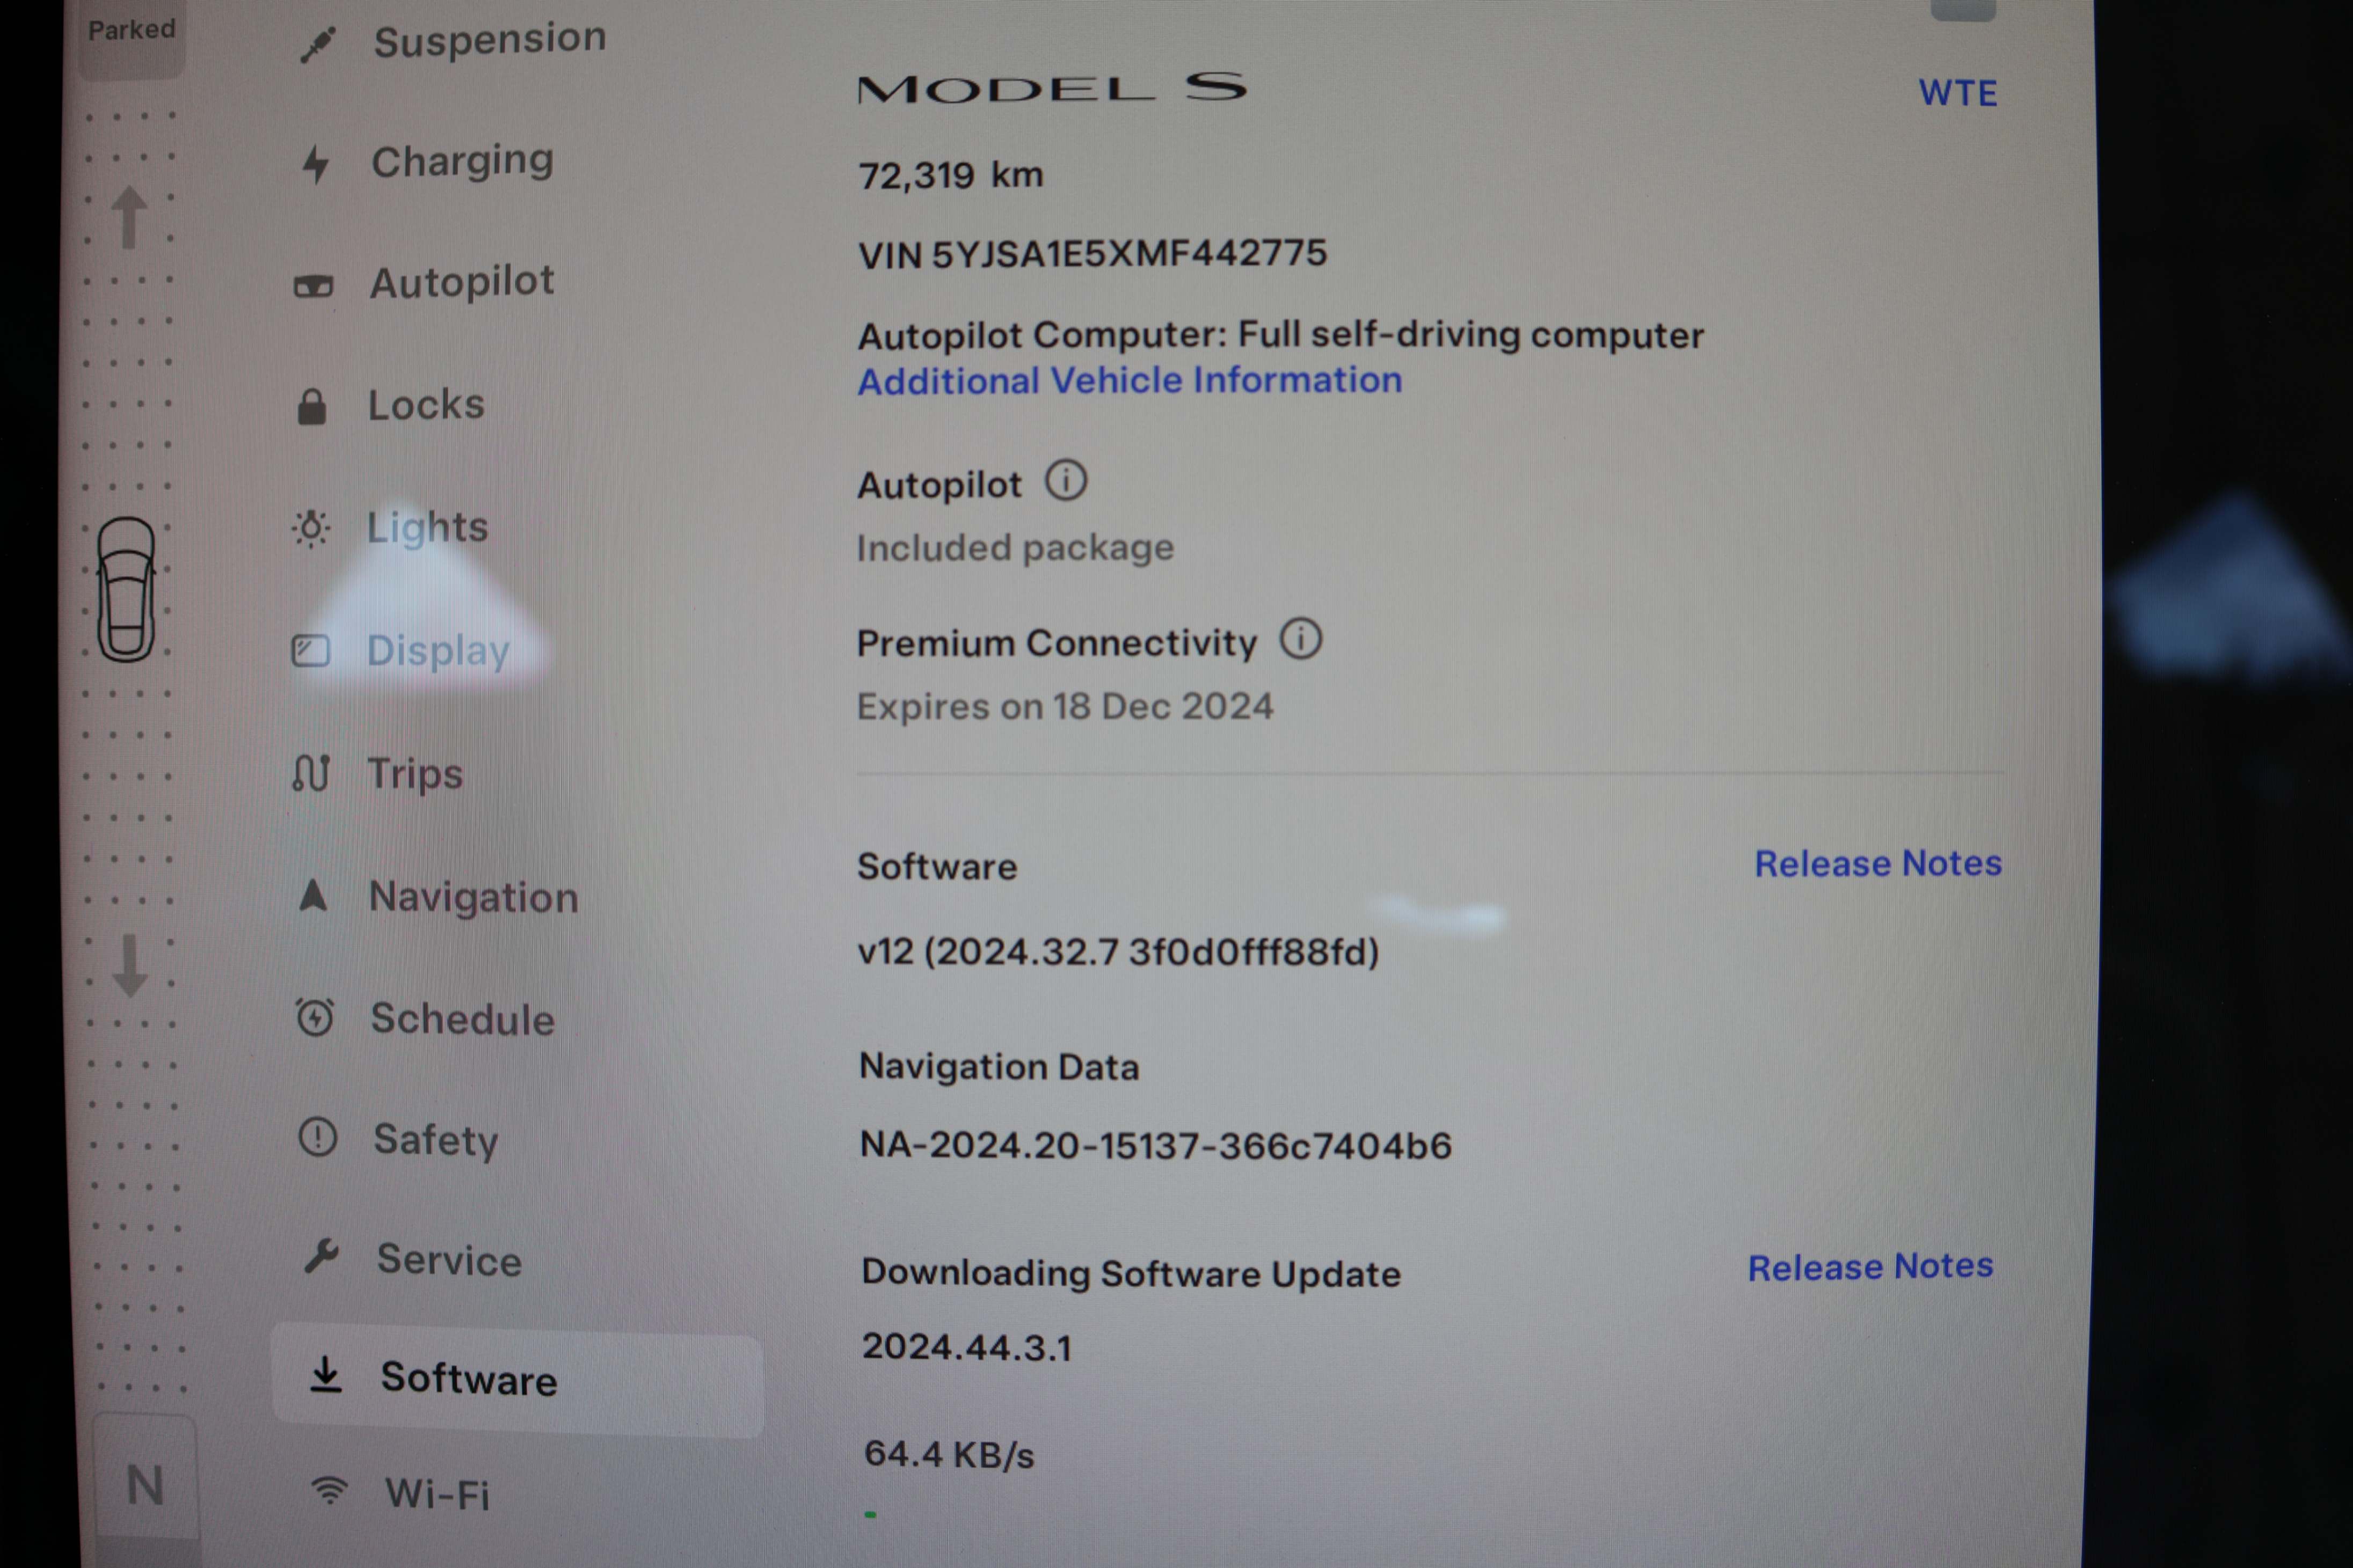Click the Schedule clock icon

pos(315,1018)
